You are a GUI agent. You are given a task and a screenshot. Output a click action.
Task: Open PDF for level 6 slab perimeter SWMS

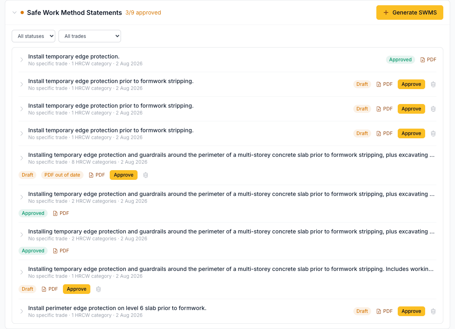point(384,311)
